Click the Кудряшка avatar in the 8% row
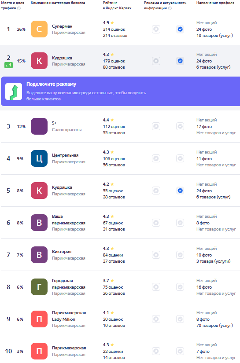The image size is (240, 363). pos(39,191)
